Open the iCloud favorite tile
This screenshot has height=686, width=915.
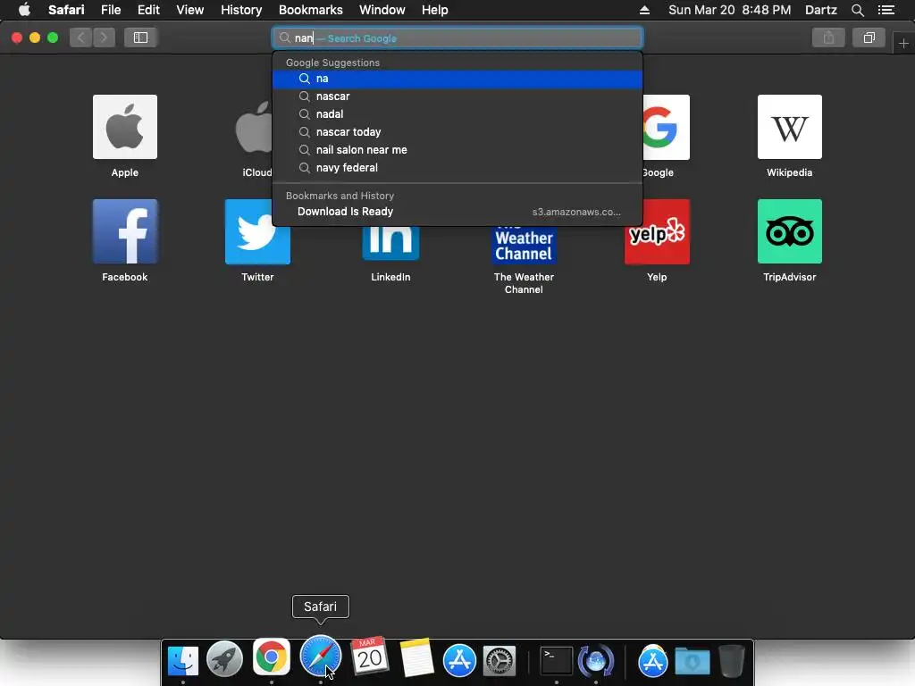[x=254, y=127]
